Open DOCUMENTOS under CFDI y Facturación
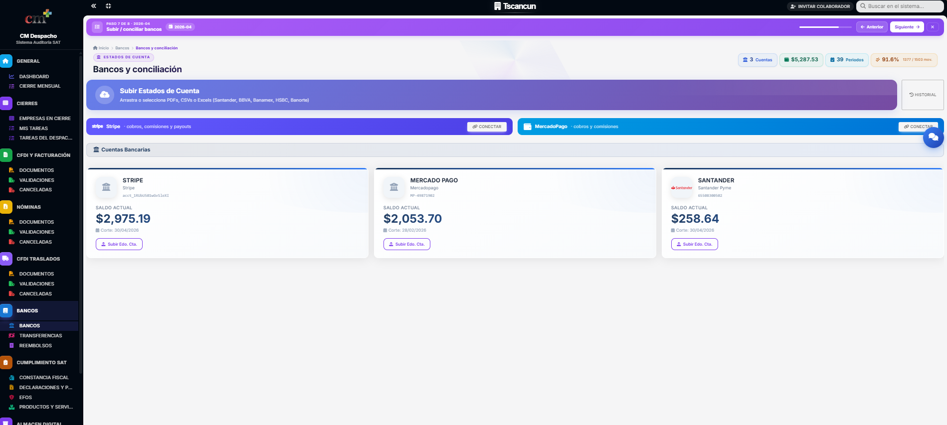Viewport: 947px width, 425px height. [x=36, y=170]
